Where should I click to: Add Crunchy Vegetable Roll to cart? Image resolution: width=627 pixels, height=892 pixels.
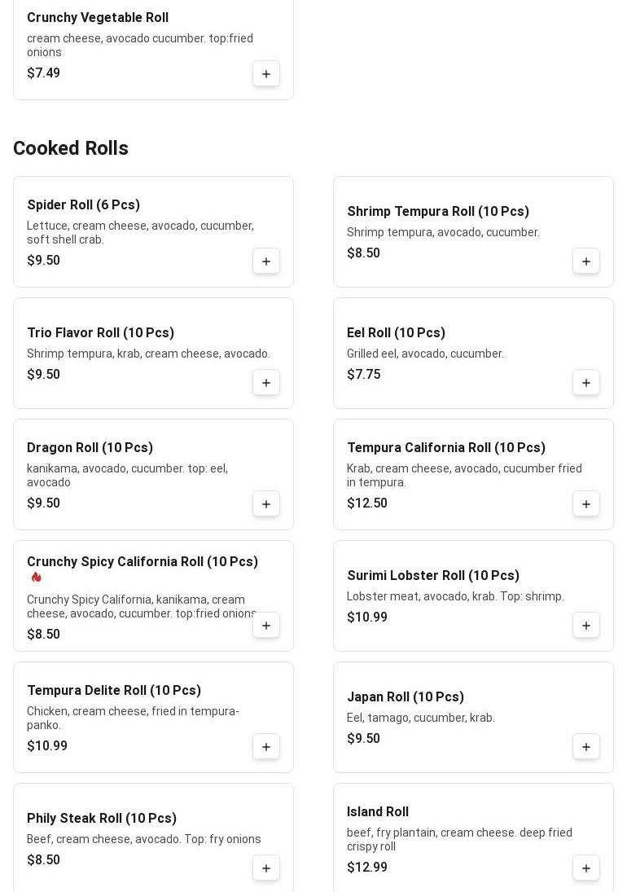(x=266, y=74)
